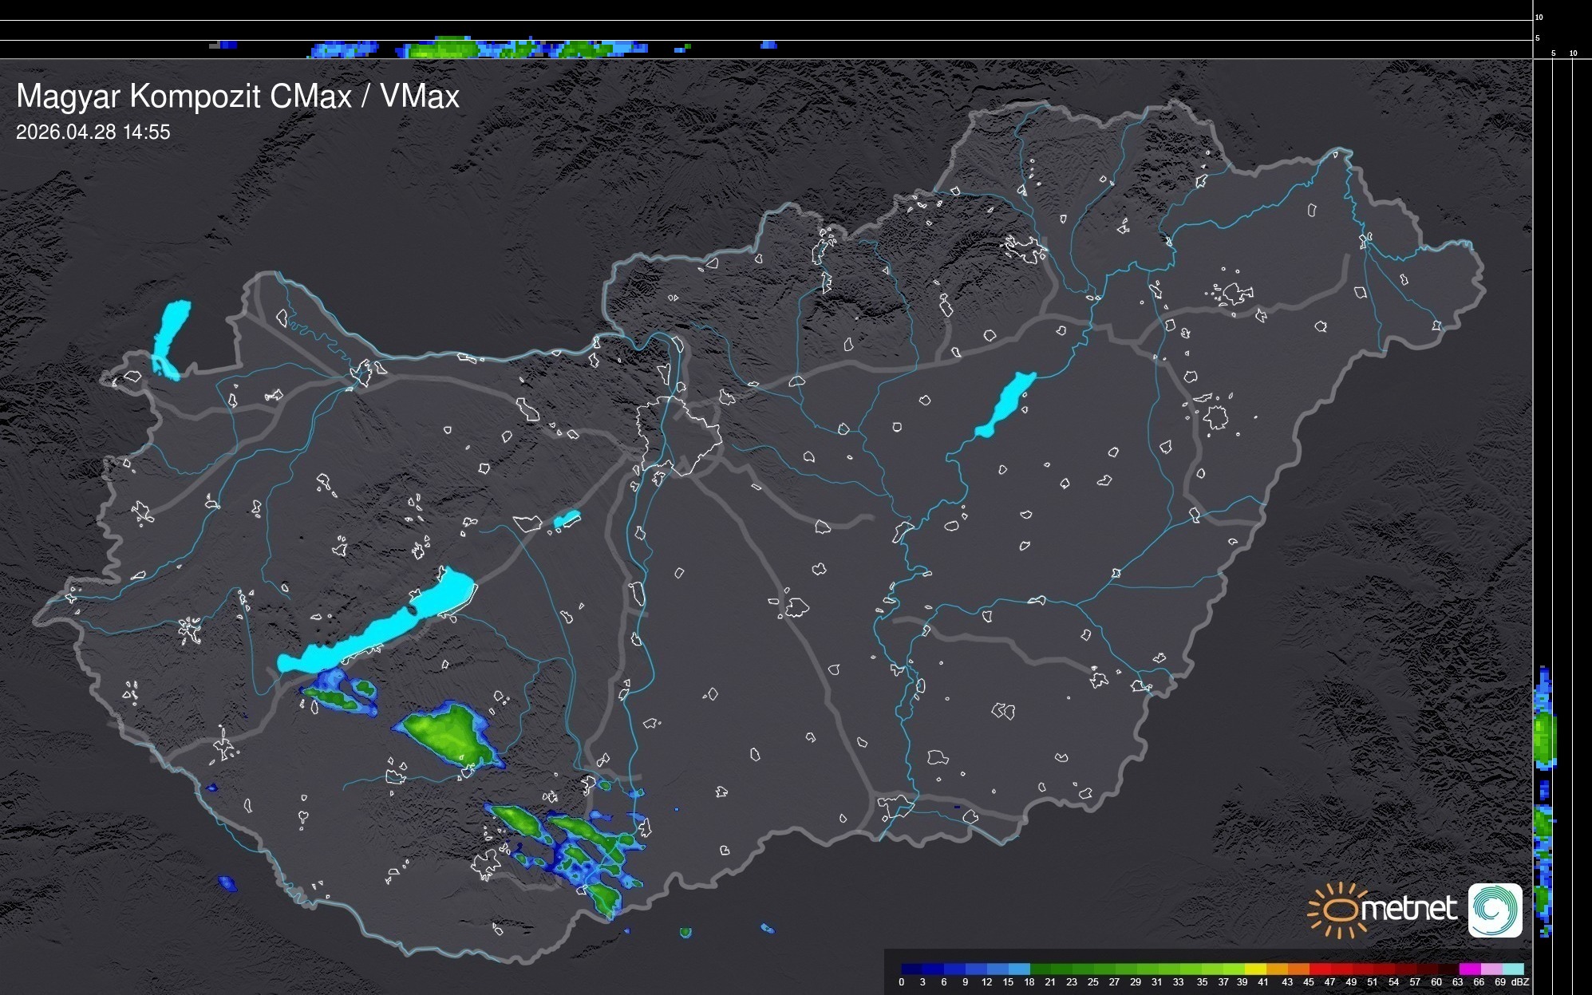Click the yellow 41 dBZ legend swatch
Screen dimensions: 1592x995
[1256, 969]
